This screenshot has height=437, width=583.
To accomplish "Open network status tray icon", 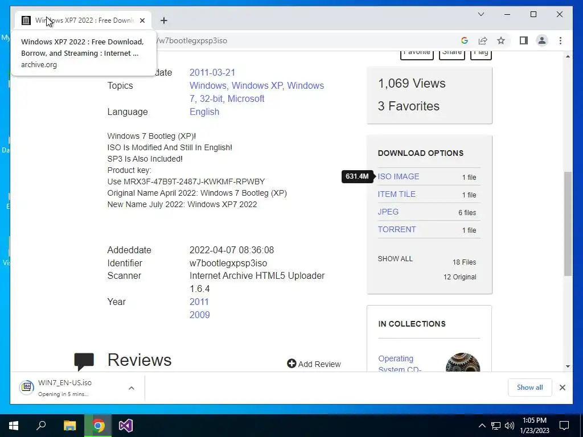I will [496, 426].
